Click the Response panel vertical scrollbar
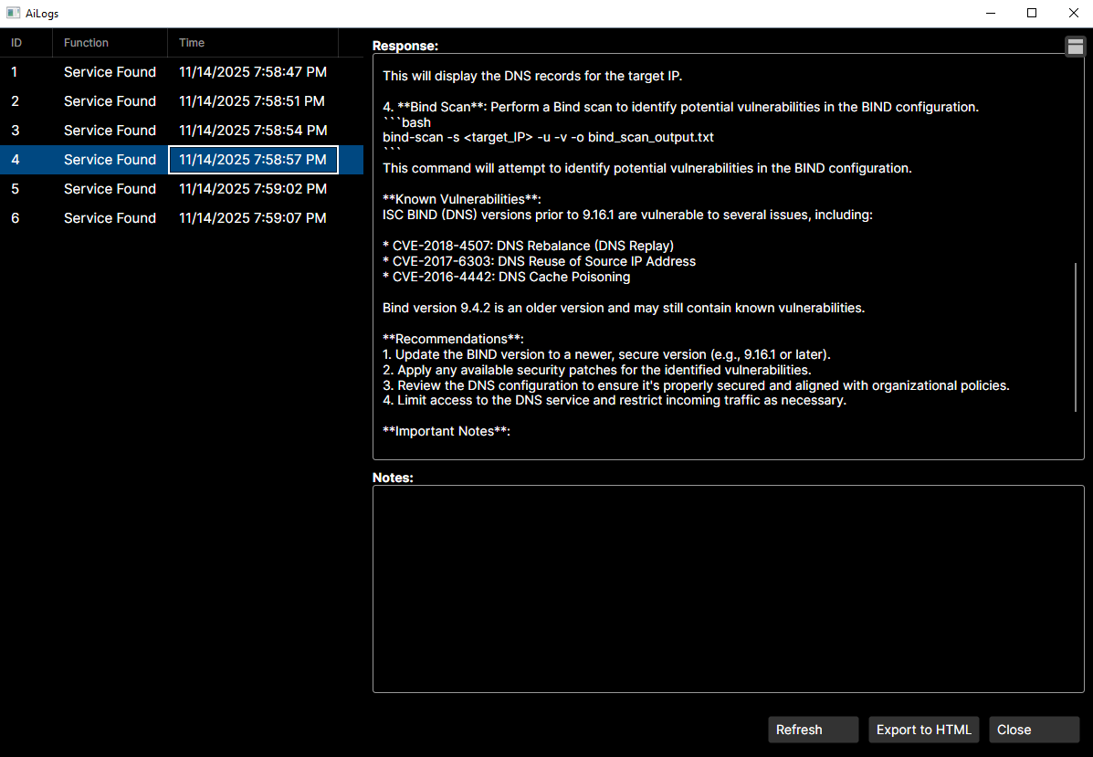The height and width of the screenshot is (757, 1093). coord(1077,338)
